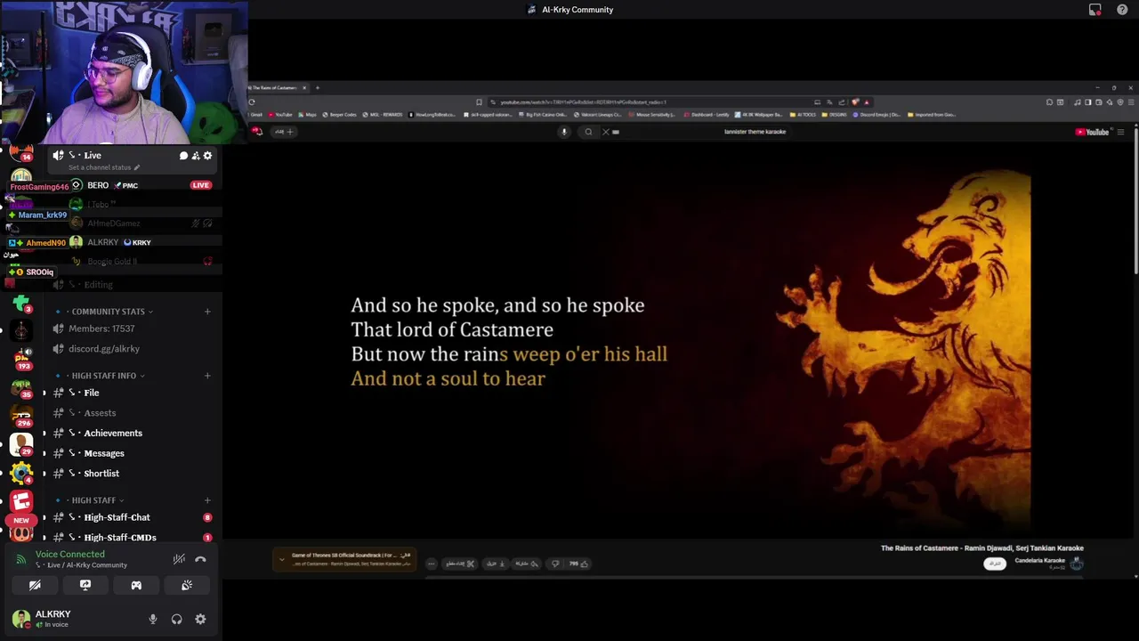Image resolution: width=1139 pixels, height=641 pixels.
Task: Open the File text channel
Action: coord(92,393)
